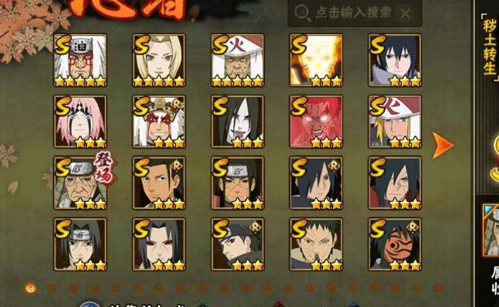Viewport: 499px width, 307px height.
Task: Select the Third Hokage with fire hat
Action: (238, 61)
